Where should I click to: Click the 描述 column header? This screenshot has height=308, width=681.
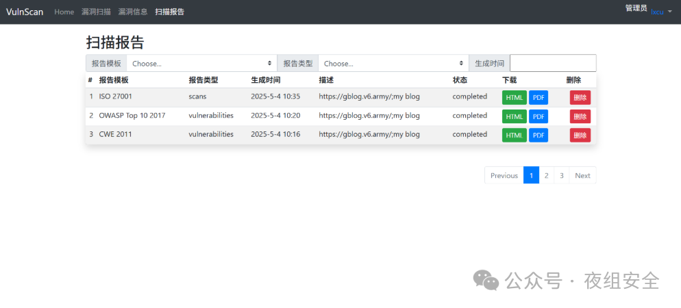coord(326,80)
